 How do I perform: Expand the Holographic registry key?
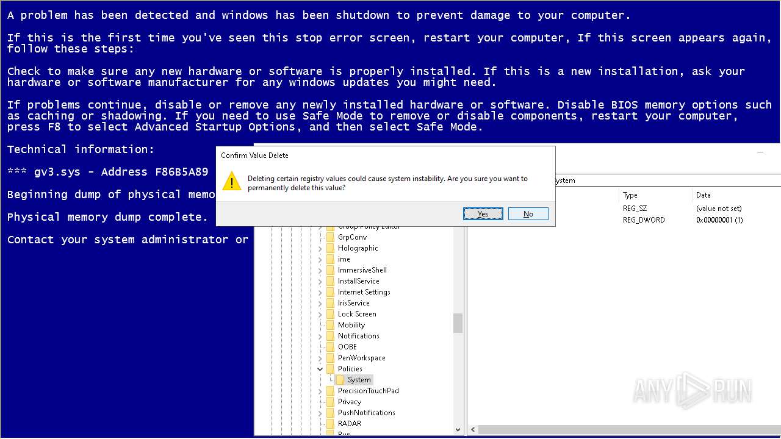pos(320,248)
